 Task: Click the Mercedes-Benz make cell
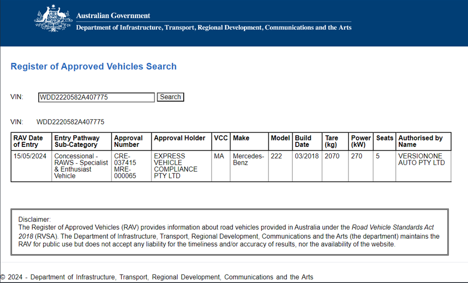[248, 159]
